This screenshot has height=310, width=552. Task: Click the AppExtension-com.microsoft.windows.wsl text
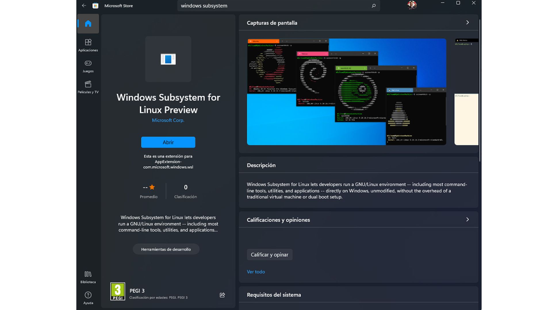168,164
